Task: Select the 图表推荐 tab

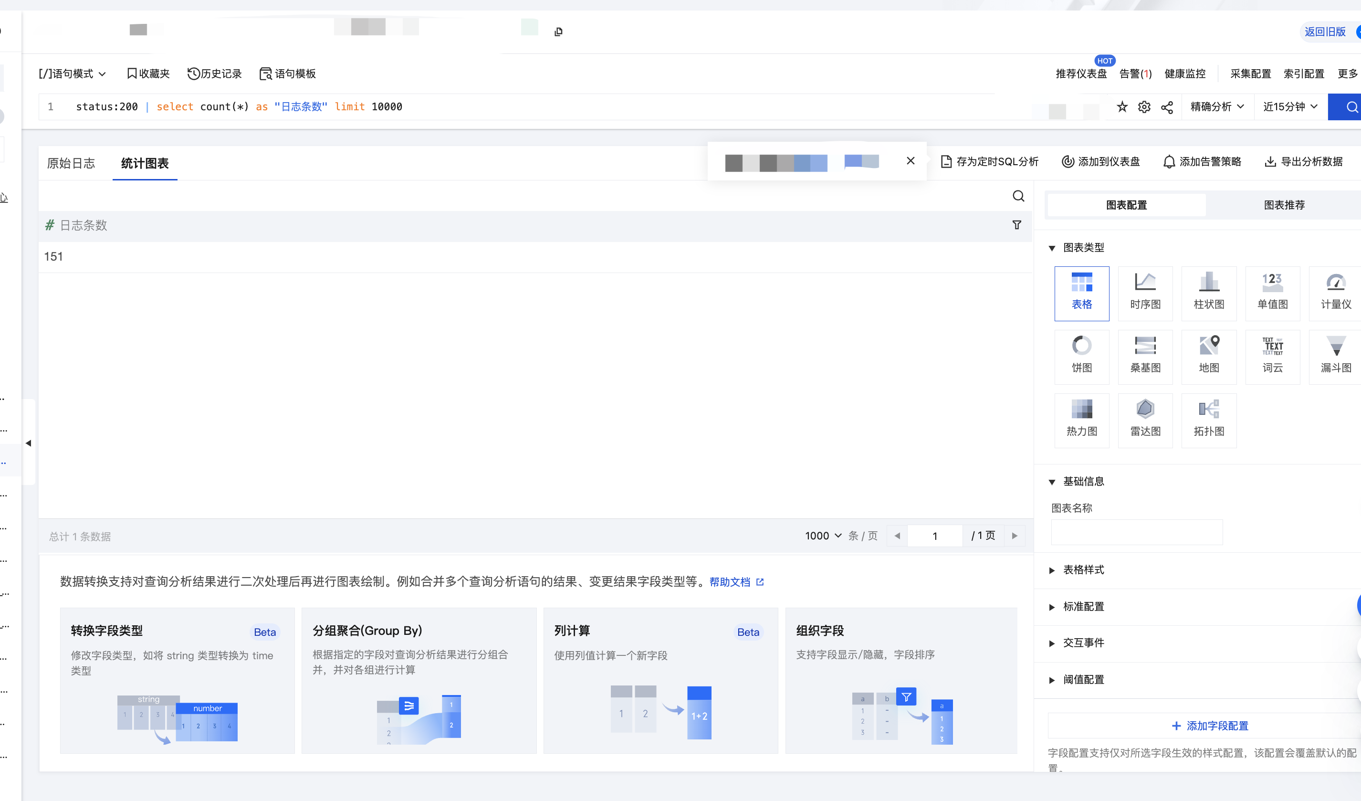Action: click(1284, 205)
